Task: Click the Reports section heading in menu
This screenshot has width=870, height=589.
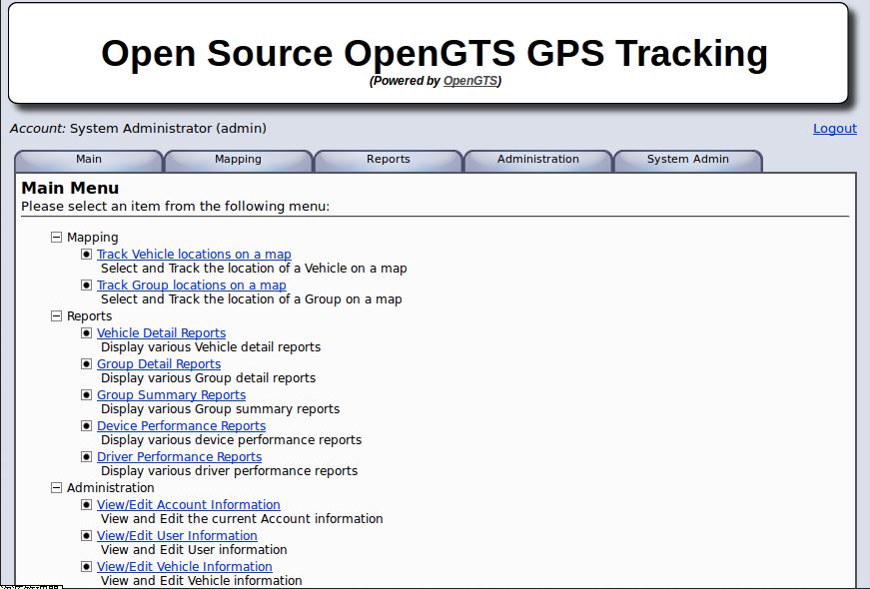Action: coord(89,316)
